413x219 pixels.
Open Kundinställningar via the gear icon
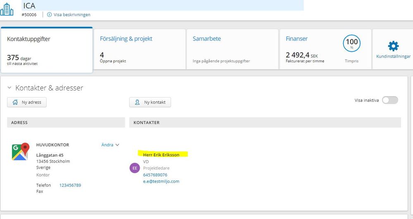tap(393, 46)
